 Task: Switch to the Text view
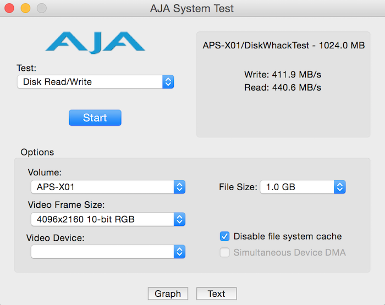point(216,293)
